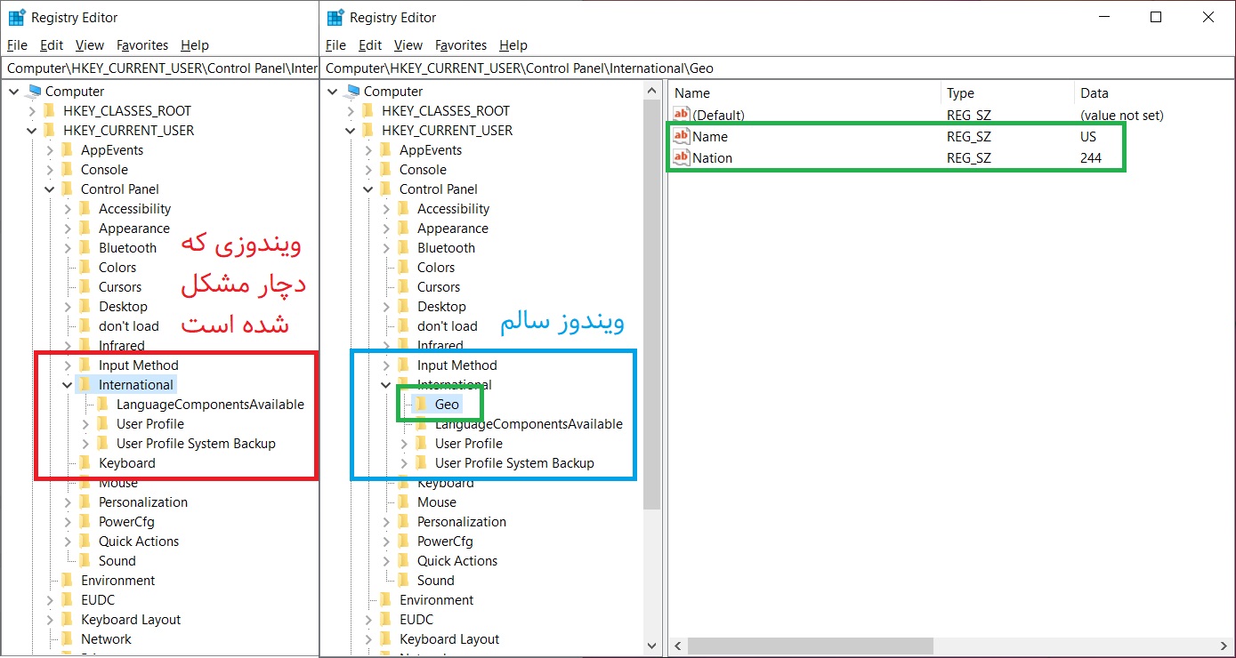Click the Colors folder icon in the left window
1236x658 pixels.
(86, 268)
